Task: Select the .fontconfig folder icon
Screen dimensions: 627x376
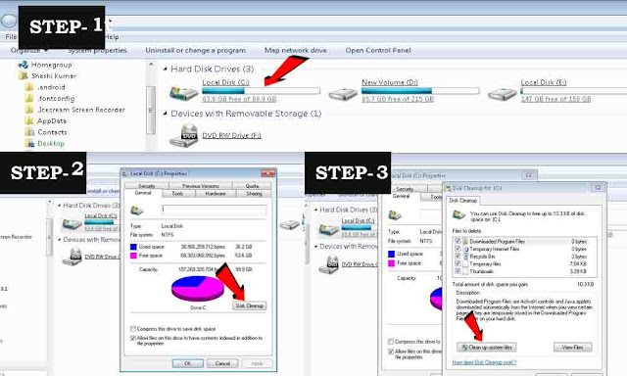Action: click(x=29, y=98)
